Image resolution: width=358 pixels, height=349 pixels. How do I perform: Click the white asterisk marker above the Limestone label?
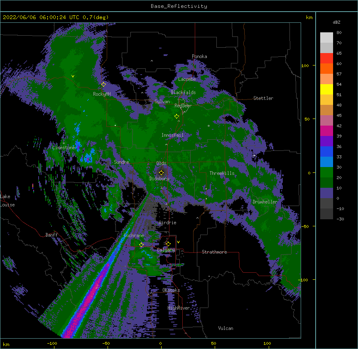click(x=64, y=143)
